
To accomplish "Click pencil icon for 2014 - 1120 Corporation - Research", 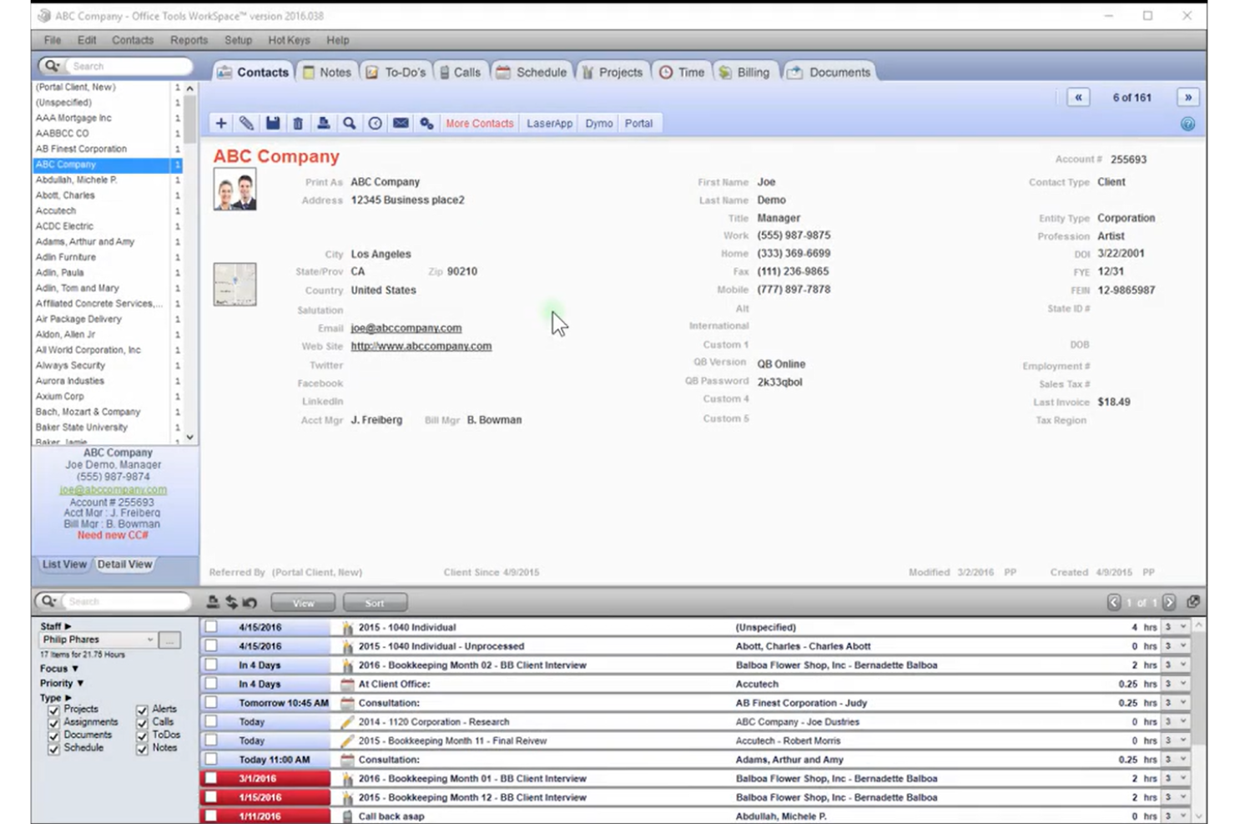I will tap(347, 722).
